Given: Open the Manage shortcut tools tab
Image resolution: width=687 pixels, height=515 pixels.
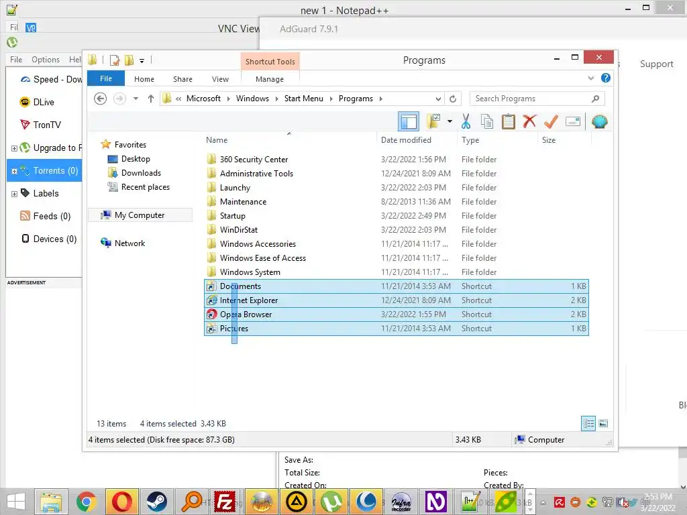Looking at the screenshot, I should pyautogui.click(x=270, y=79).
